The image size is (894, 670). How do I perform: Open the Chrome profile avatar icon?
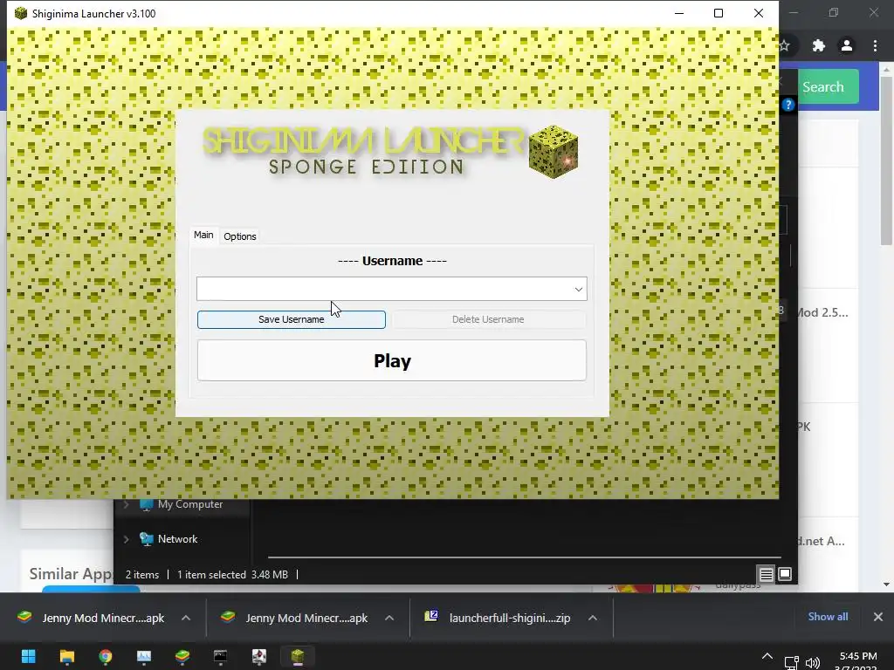[x=847, y=45]
